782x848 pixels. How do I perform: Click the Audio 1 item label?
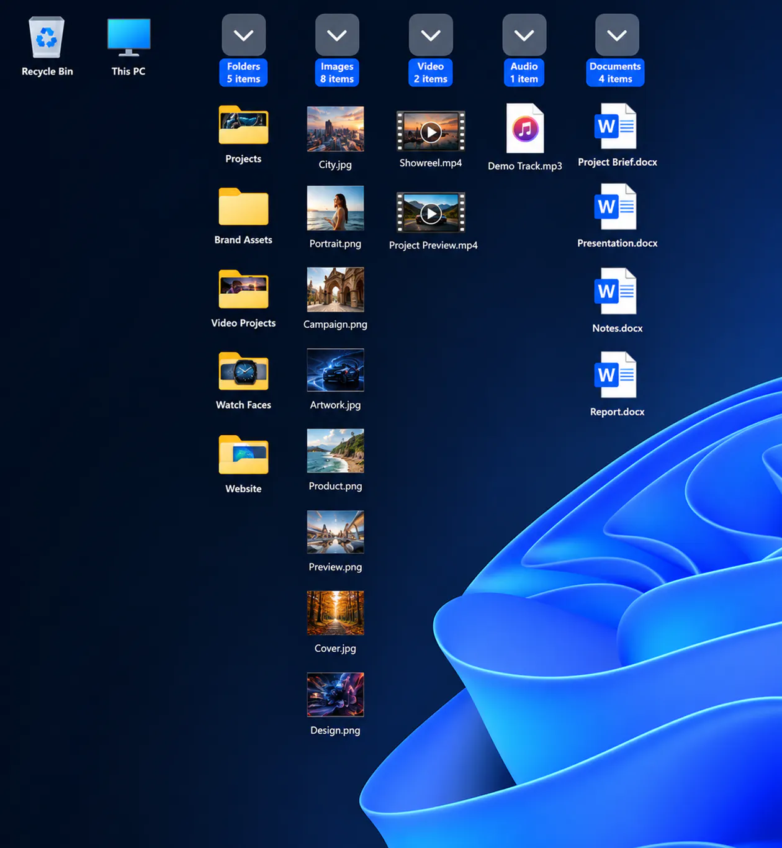click(524, 73)
